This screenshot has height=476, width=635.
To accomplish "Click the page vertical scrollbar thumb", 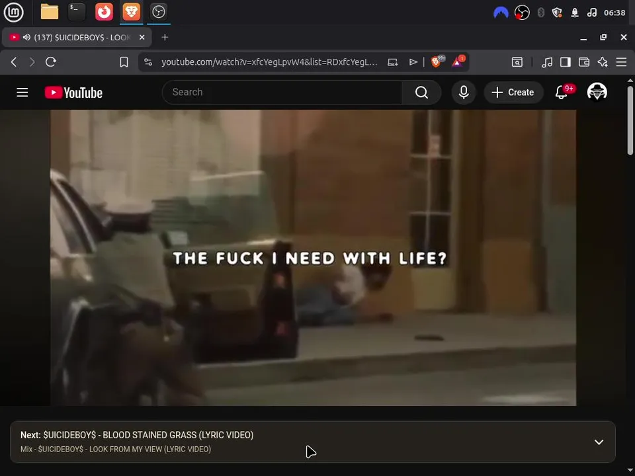I will 630,120.
